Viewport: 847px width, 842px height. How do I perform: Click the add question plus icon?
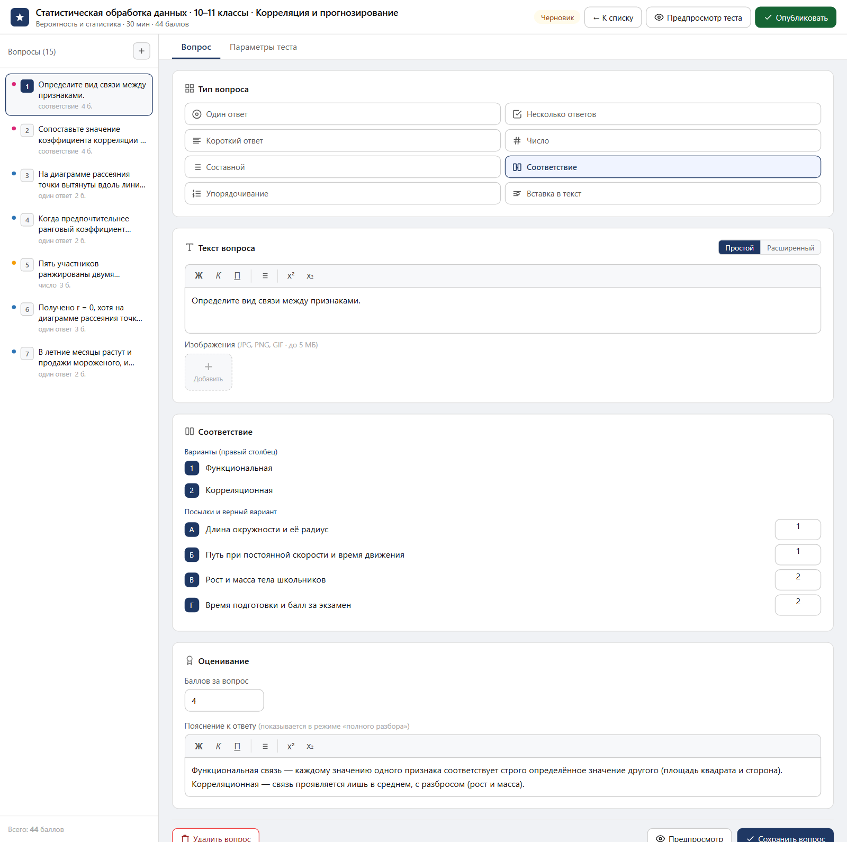tap(141, 51)
